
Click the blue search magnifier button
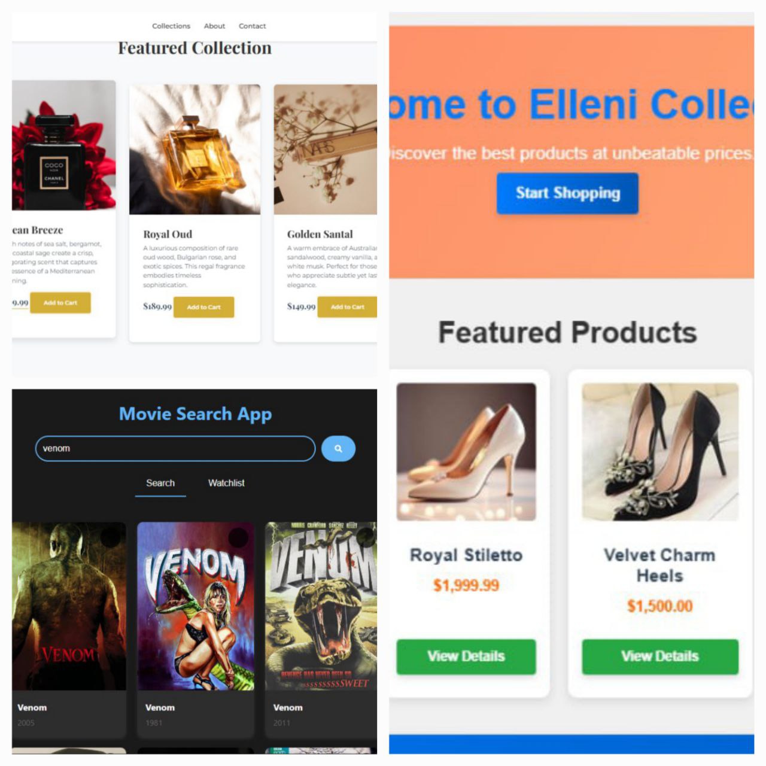pos(338,449)
